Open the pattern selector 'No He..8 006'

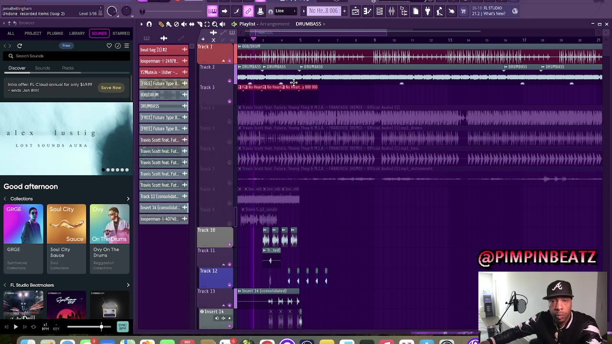click(x=323, y=11)
